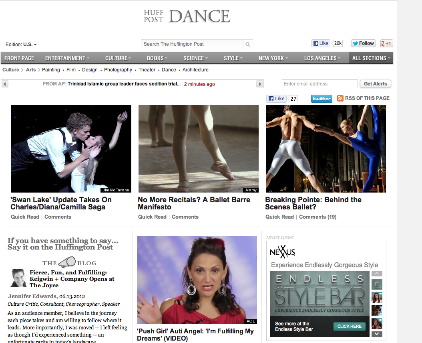Go to previous AP news headline arrow
The width and height of the screenshot is (422, 343).
point(5,84)
